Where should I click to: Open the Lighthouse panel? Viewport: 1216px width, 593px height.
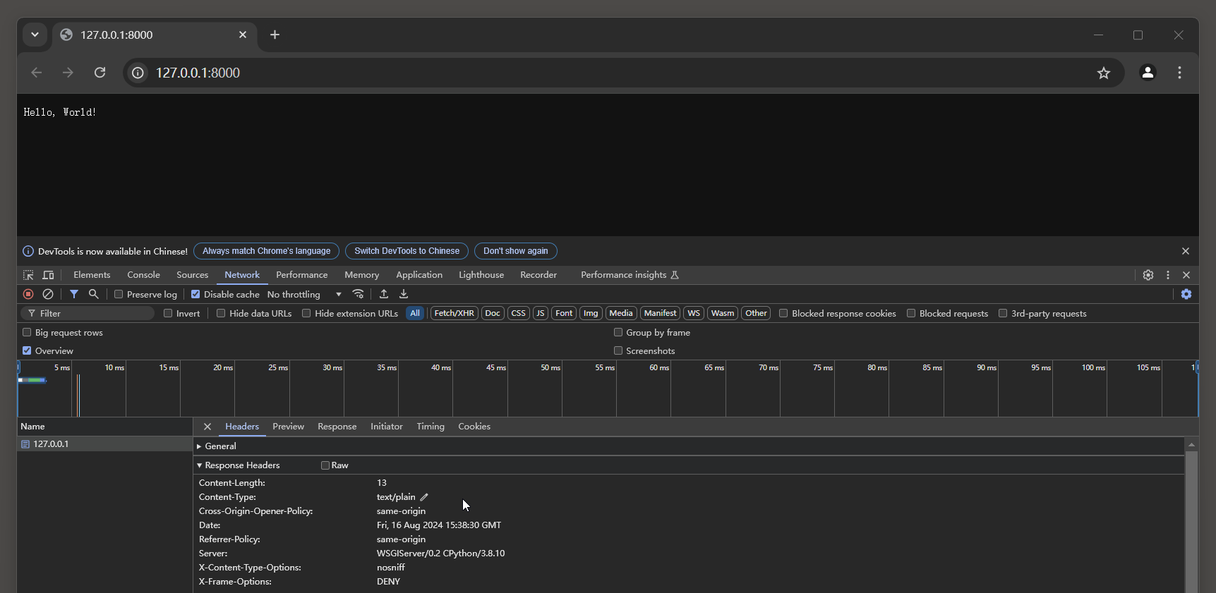pyautogui.click(x=481, y=275)
